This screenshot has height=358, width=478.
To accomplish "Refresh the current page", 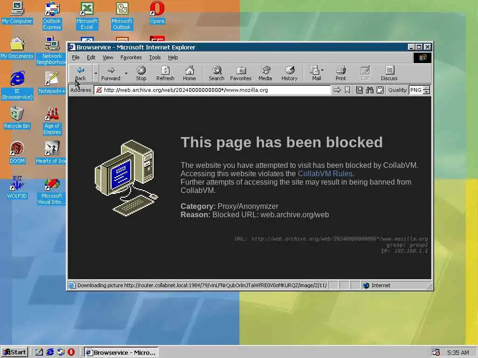I will point(165,73).
